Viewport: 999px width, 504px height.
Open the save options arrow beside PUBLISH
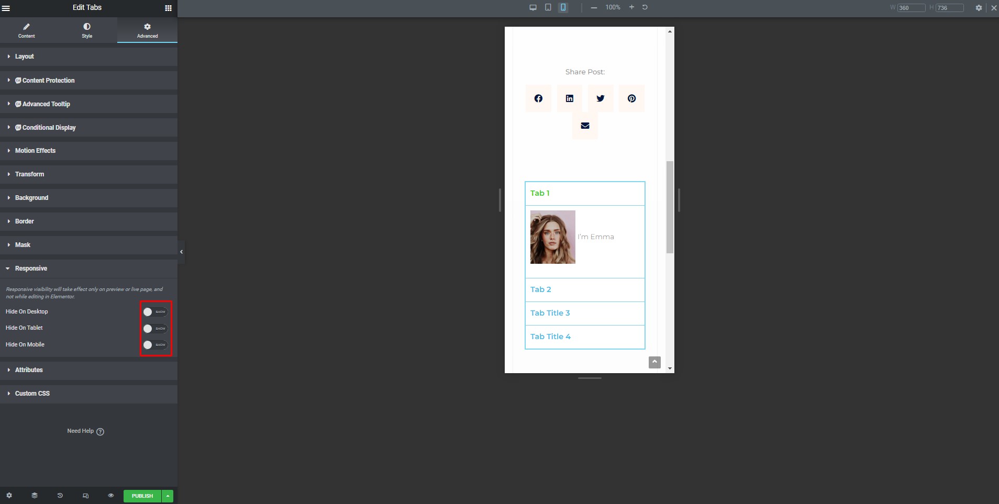click(168, 496)
